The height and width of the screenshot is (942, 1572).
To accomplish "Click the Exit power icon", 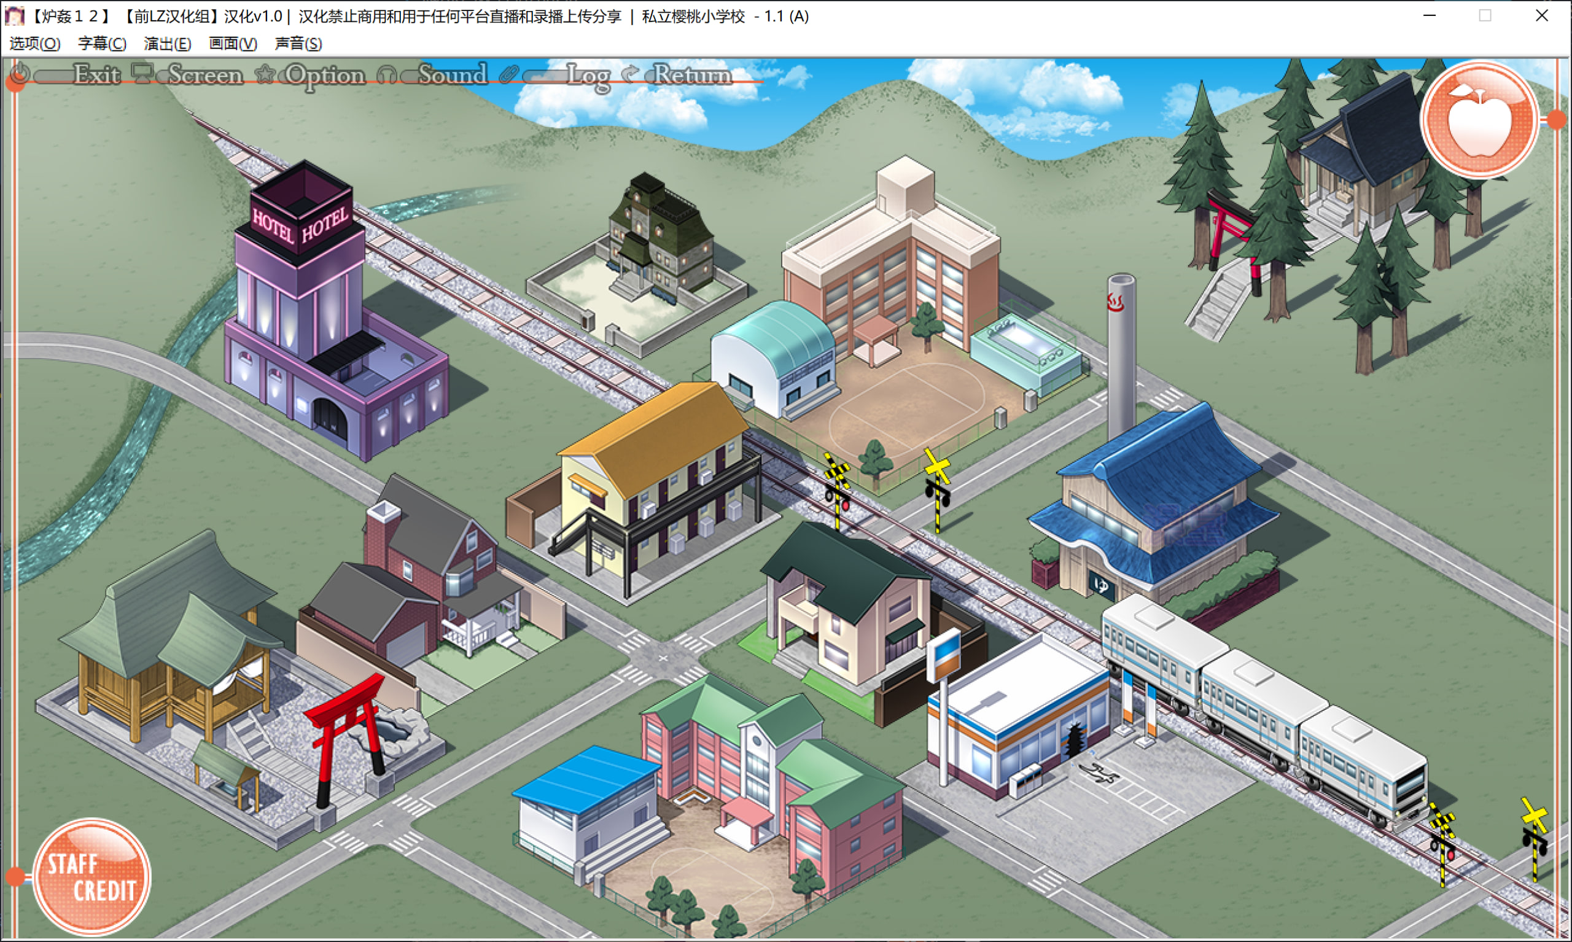I will click(20, 73).
